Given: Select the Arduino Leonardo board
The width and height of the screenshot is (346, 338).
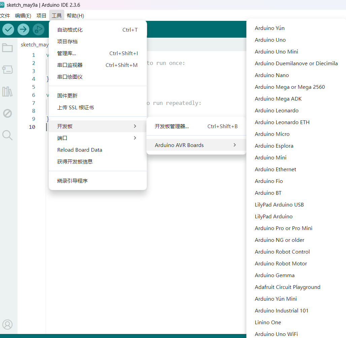Looking at the screenshot, I should pos(296,110).
